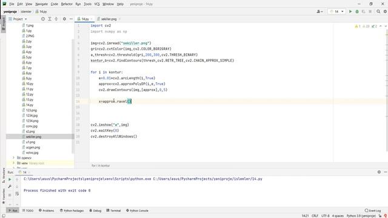Open the Navigate menu
Viewport: 388px width, 218px height.
(42, 4)
